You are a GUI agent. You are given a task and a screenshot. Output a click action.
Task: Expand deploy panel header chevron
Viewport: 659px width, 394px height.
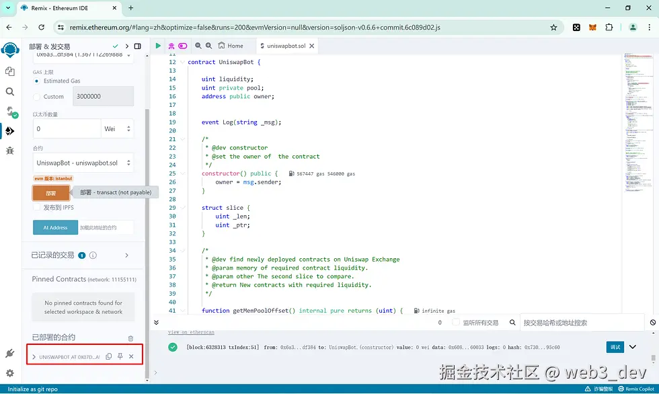(127, 46)
